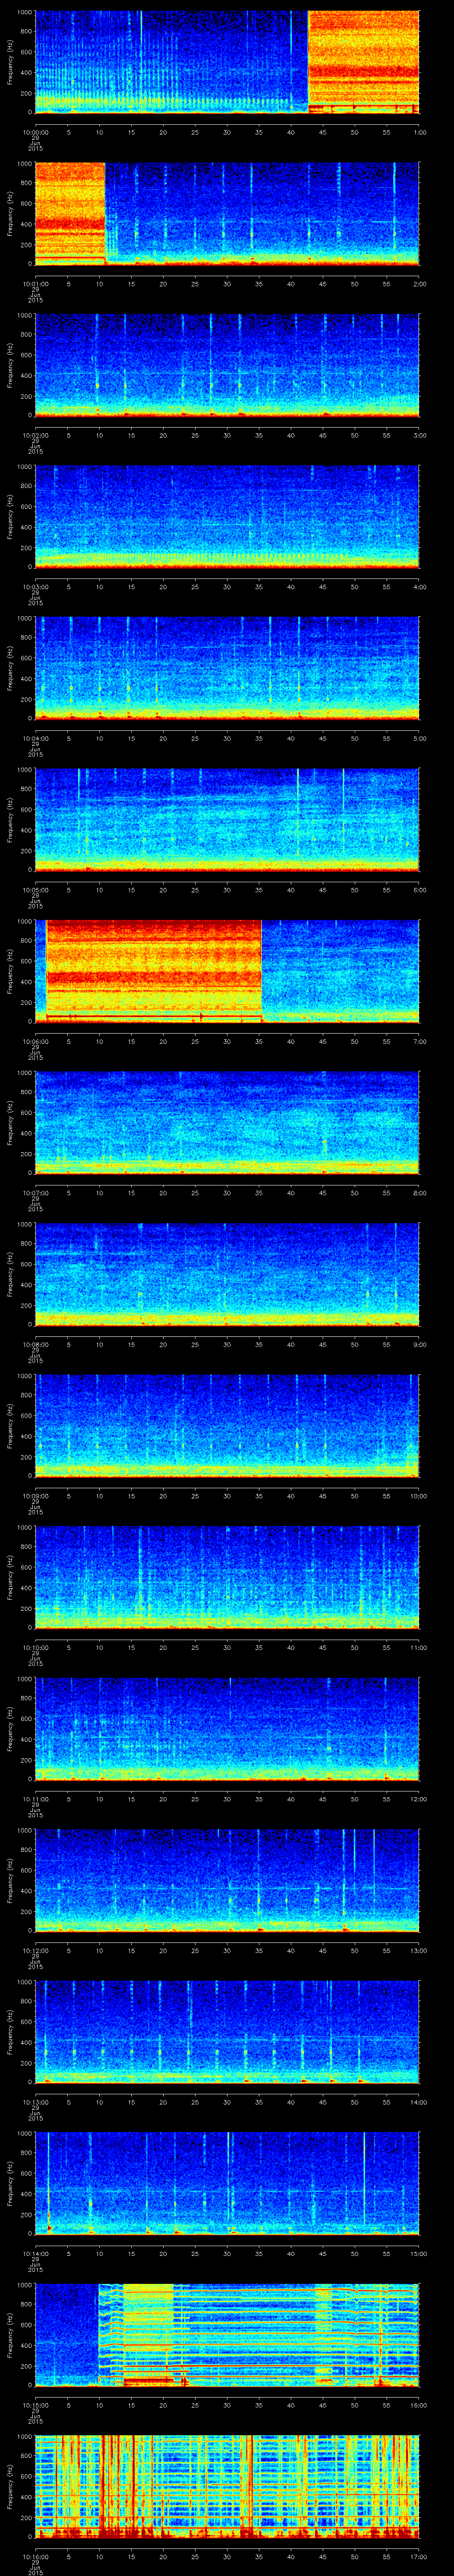Image resolution: width=454 pixels, height=2576 pixels.
Task: Click the 10:13:00 start time label
Action: click(35, 2102)
